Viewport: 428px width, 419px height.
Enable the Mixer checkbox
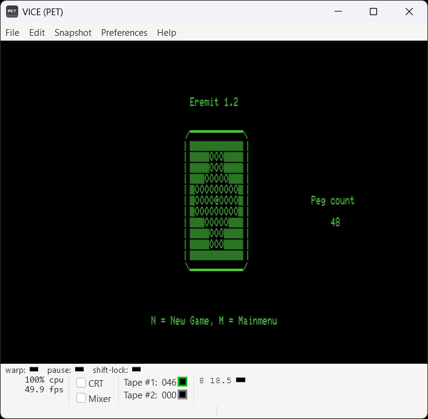[x=81, y=398]
